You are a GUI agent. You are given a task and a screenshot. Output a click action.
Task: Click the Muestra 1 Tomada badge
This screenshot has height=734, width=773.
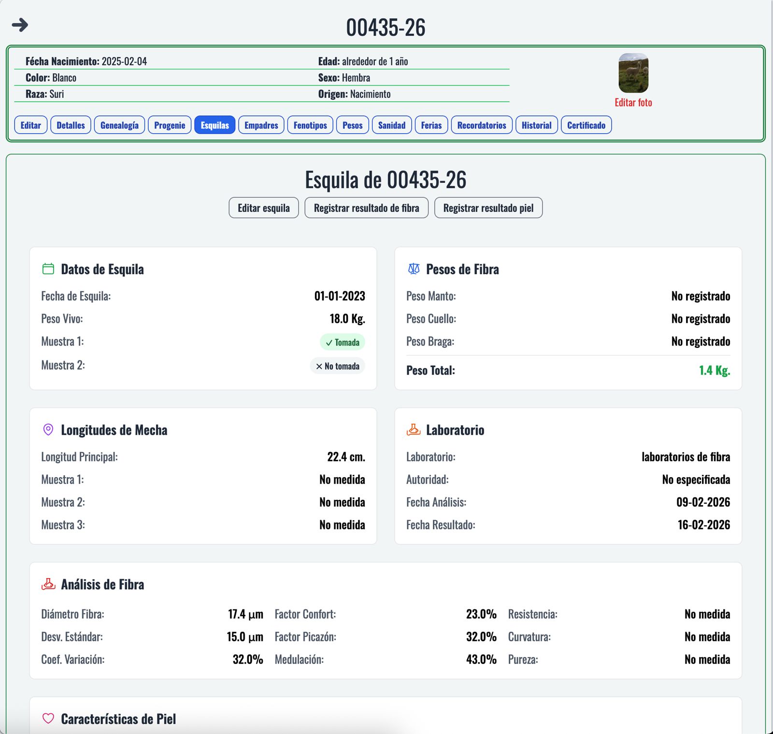point(342,342)
